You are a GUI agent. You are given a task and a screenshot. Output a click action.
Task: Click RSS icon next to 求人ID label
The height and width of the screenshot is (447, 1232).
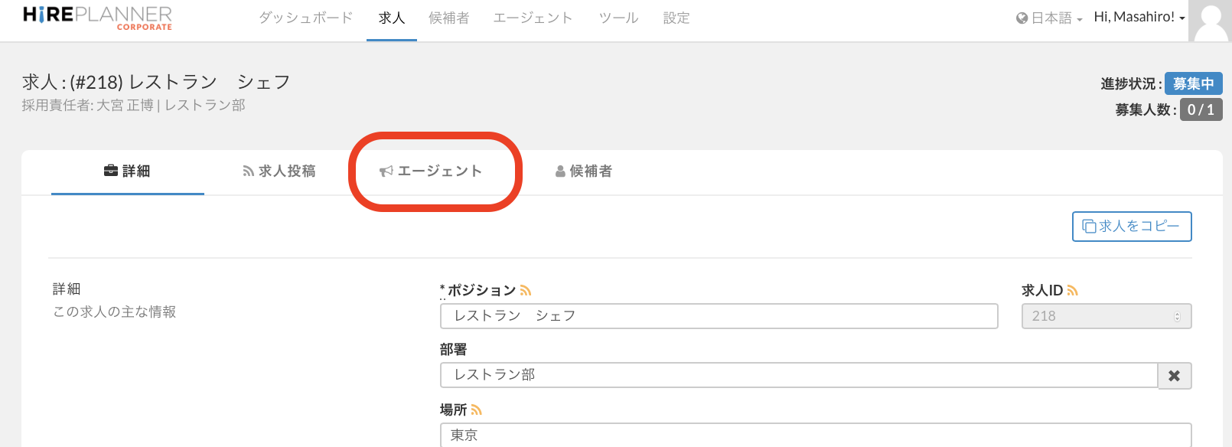[x=1072, y=291]
